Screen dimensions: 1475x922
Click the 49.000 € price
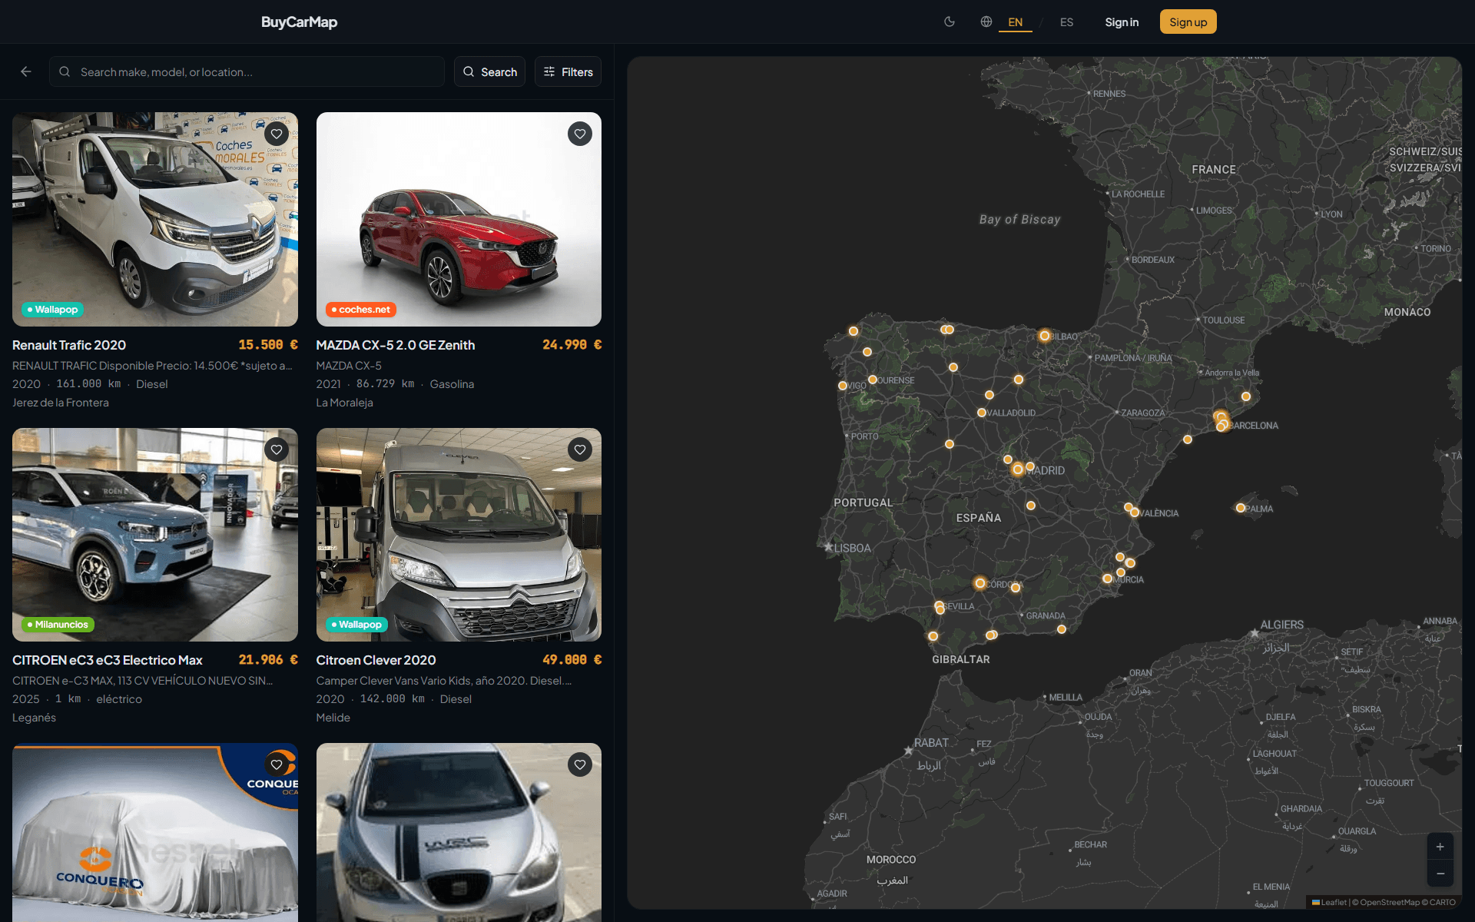pyautogui.click(x=572, y=660)
